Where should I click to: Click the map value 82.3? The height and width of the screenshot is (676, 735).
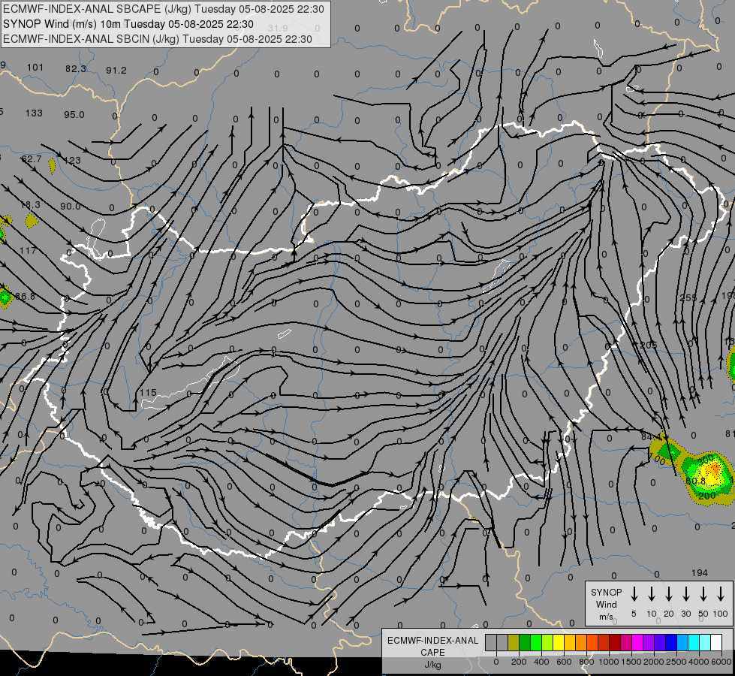[76, 69]
